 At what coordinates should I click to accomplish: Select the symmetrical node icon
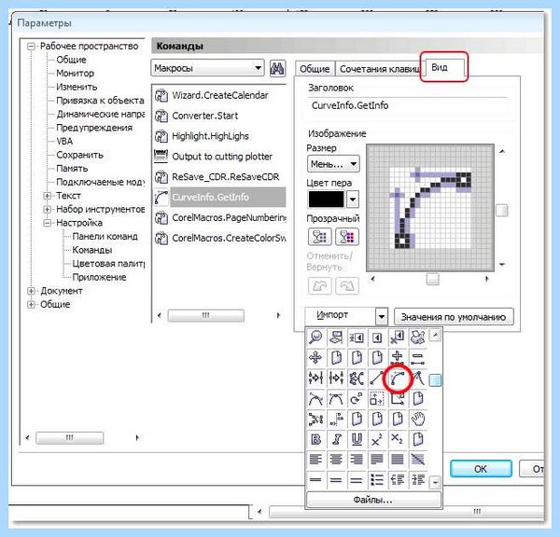(x=336, y=399)
